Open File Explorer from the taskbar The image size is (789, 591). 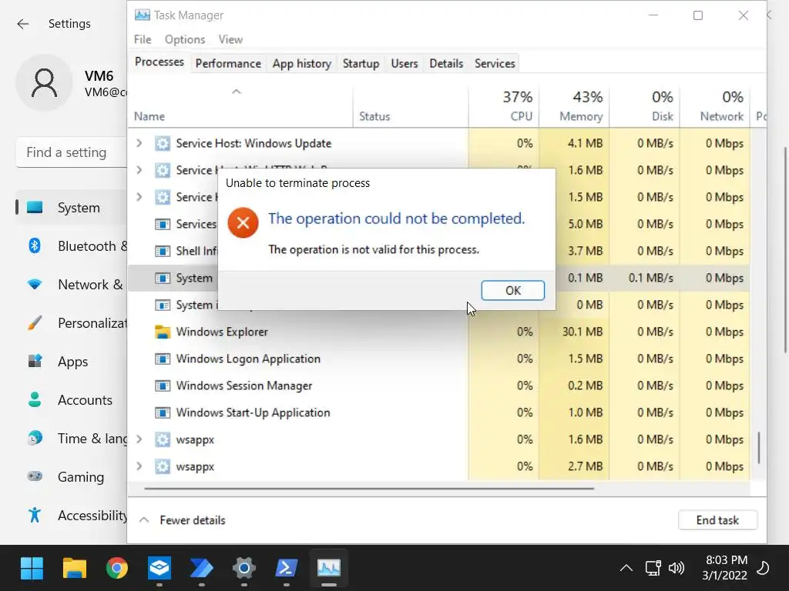(x=75, y=569)
